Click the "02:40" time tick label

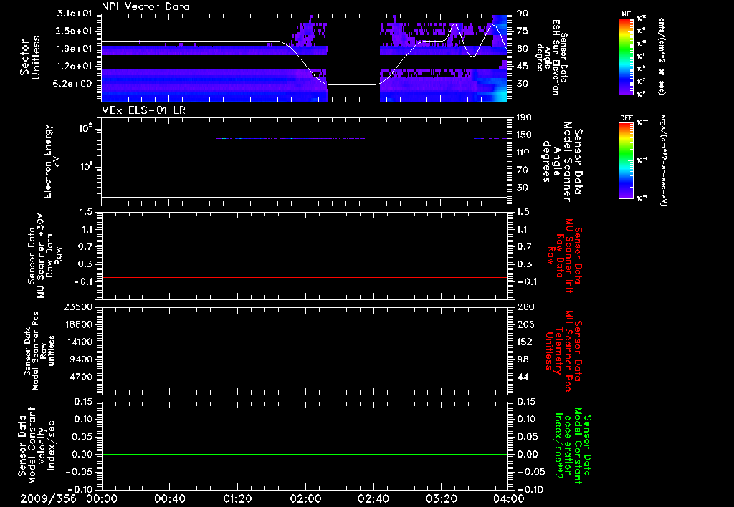[x=373, y=498]
